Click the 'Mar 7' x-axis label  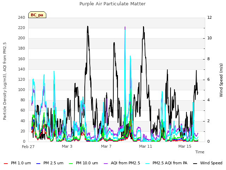pyautogui.click(x=106, y=146)
